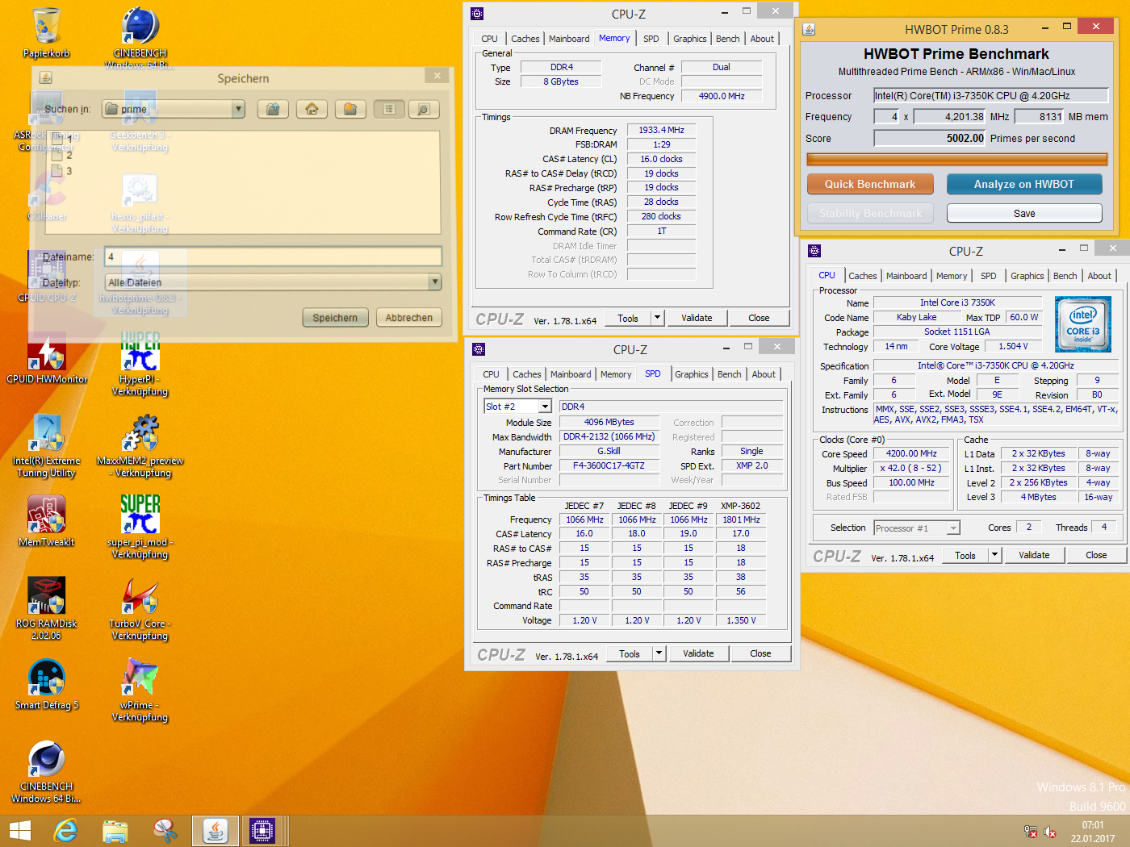
Task: Go up one folder level in Speichern dialog
Action: 273,109
